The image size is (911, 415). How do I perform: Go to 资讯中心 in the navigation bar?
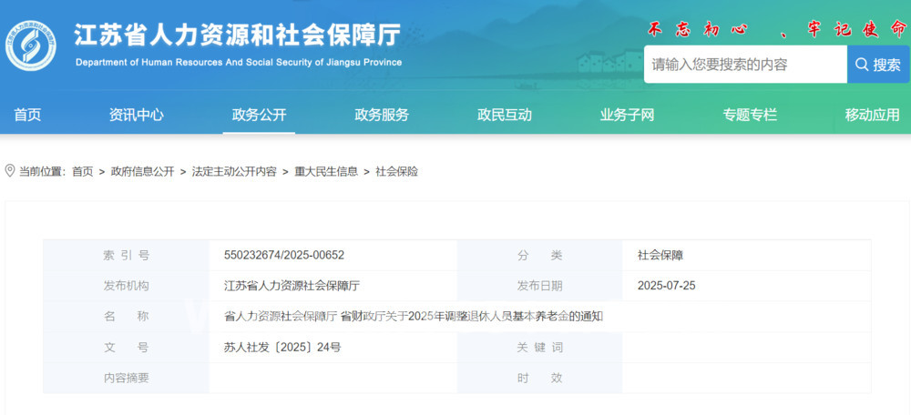coord(137,115)
